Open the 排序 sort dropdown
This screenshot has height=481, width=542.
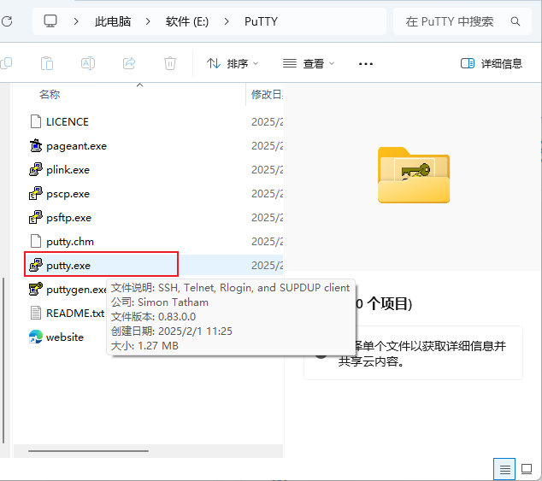232,63
